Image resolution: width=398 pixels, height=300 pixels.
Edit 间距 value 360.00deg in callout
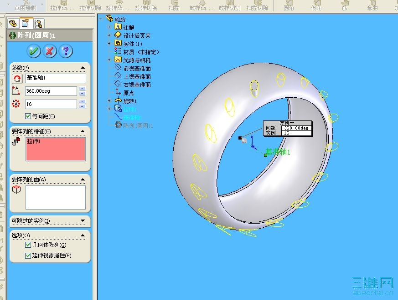point(296,128)
